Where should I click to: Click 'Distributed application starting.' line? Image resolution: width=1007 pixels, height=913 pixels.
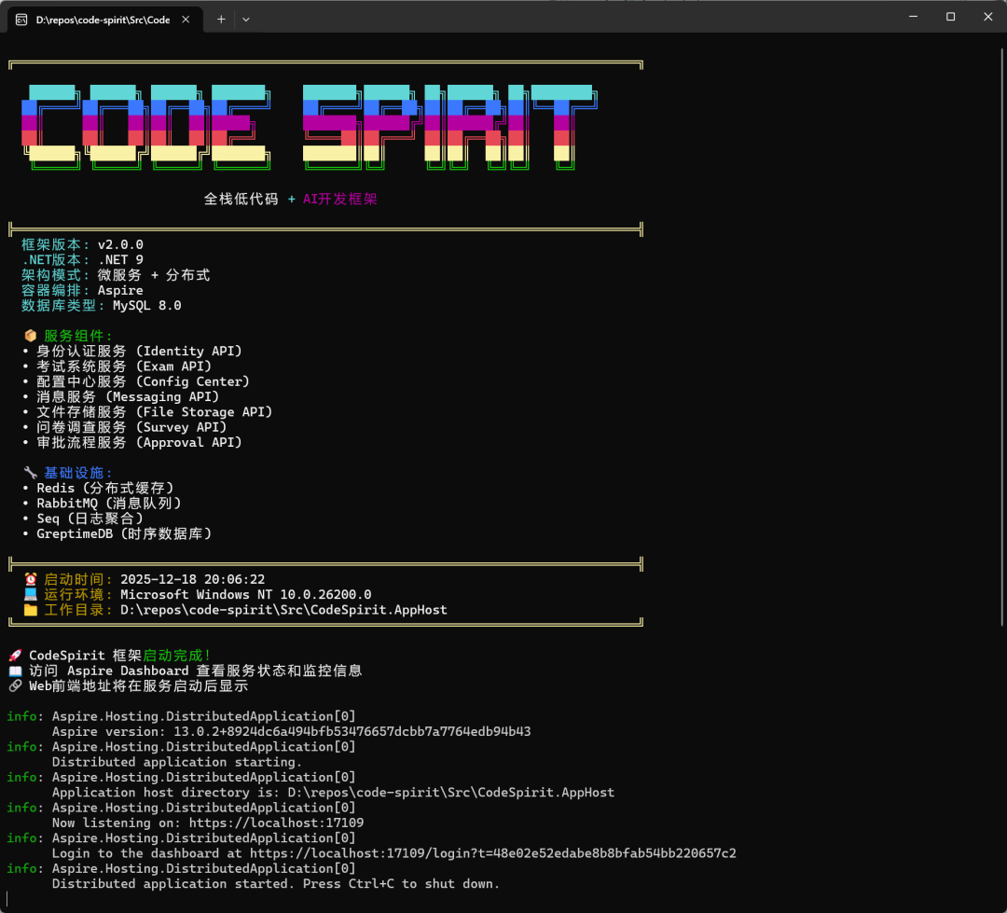pos(176,762)
